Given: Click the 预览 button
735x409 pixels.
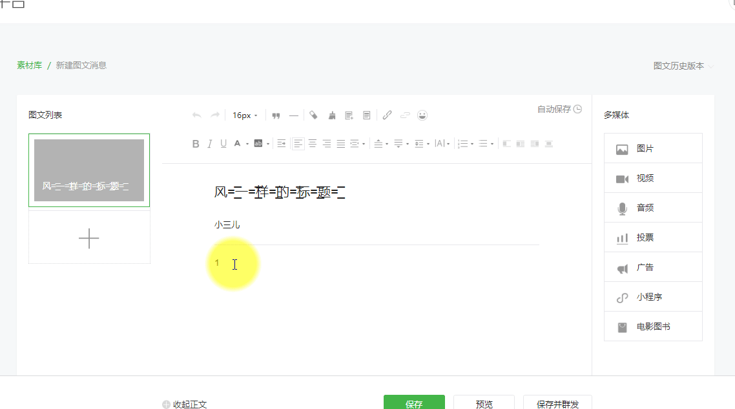Looking at the screenshot, I should tap(484, 403).
